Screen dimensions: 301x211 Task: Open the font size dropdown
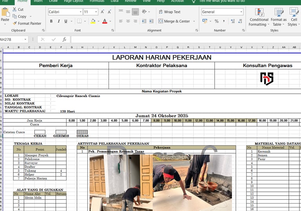[96, 12]
